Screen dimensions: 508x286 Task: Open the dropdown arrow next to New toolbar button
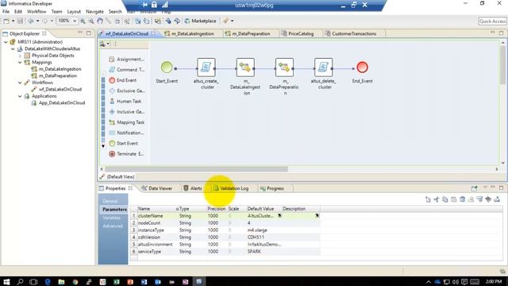coord(13,21)
